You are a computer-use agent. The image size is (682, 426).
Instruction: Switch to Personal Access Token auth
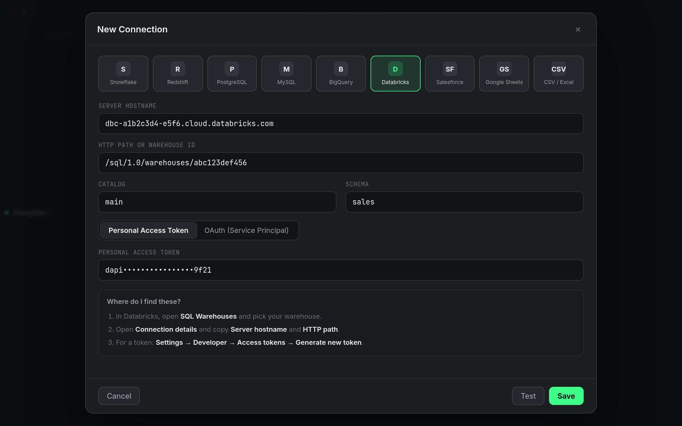(x=148, y=230)
